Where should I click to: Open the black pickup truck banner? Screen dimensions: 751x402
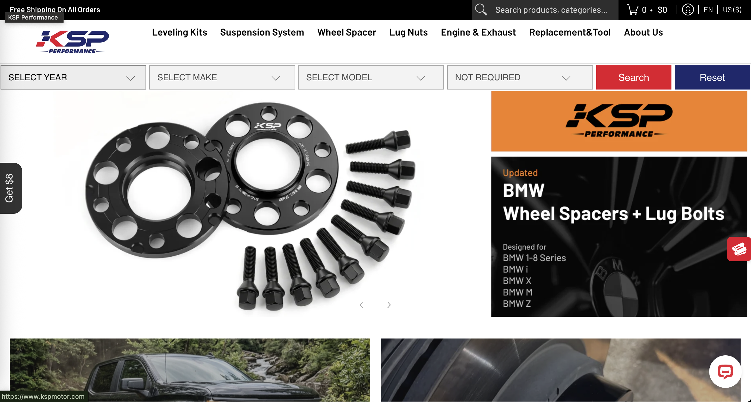click(x=190, y=370)
